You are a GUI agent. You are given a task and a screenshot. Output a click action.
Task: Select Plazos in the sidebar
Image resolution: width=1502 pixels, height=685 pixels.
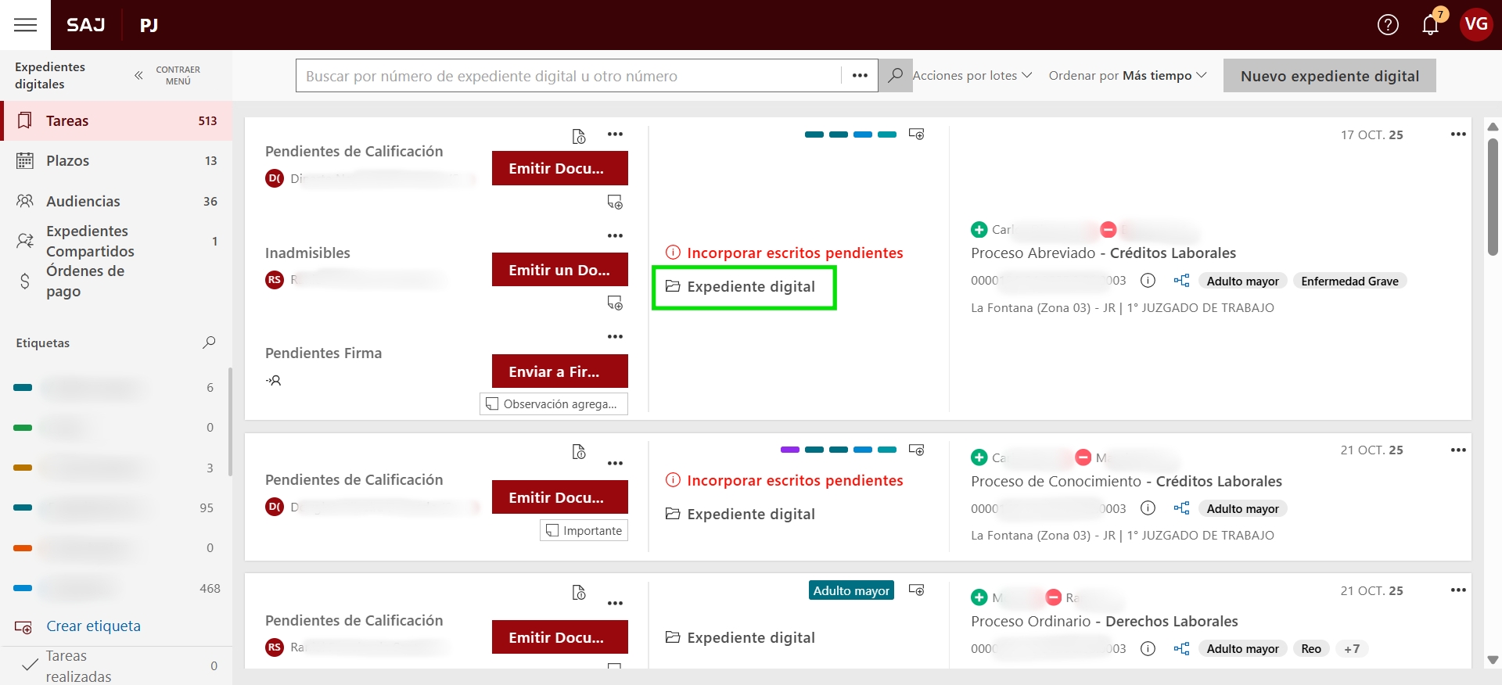click(68, 161)
